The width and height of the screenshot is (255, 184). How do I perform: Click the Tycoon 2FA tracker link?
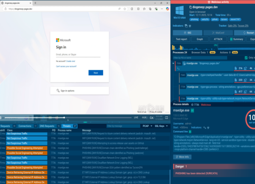pos(243,25)
